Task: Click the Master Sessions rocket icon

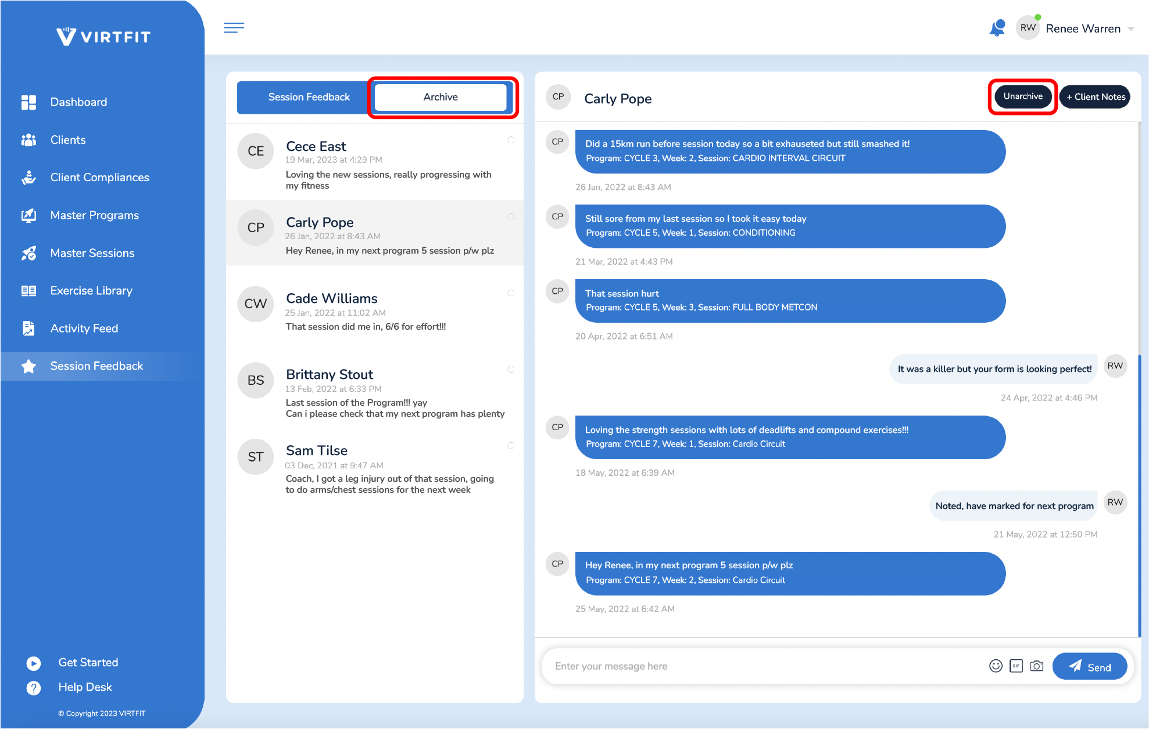Action: coord(28,253)
